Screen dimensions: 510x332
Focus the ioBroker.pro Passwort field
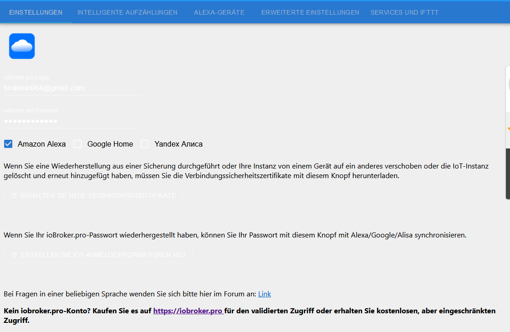click(x=72, y=121)
